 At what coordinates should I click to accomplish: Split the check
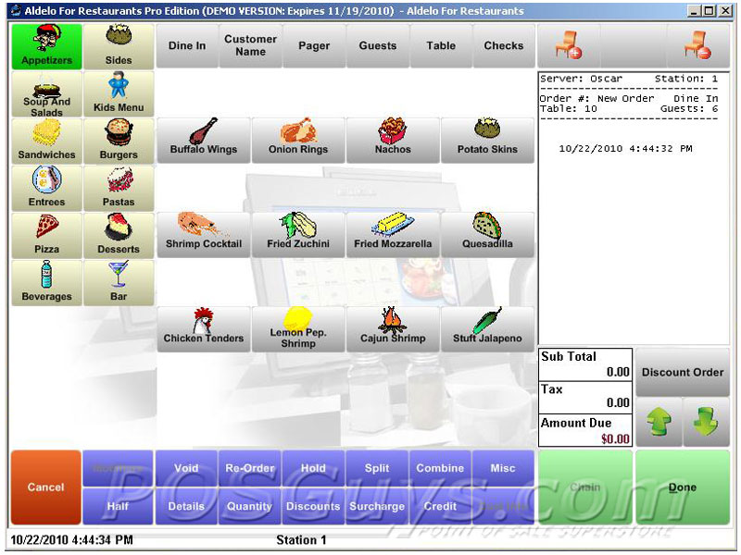(377, 468)
